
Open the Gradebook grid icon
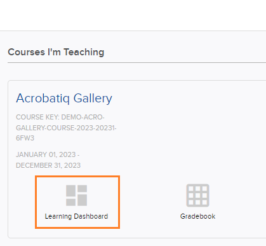click(197, 195)
